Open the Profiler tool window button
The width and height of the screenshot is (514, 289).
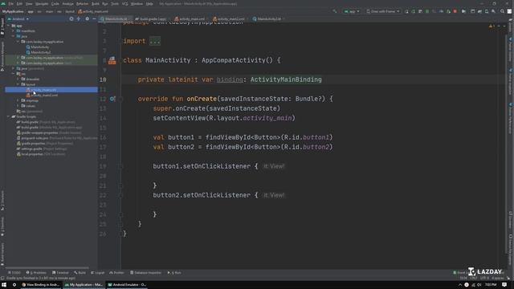(116, 273)
